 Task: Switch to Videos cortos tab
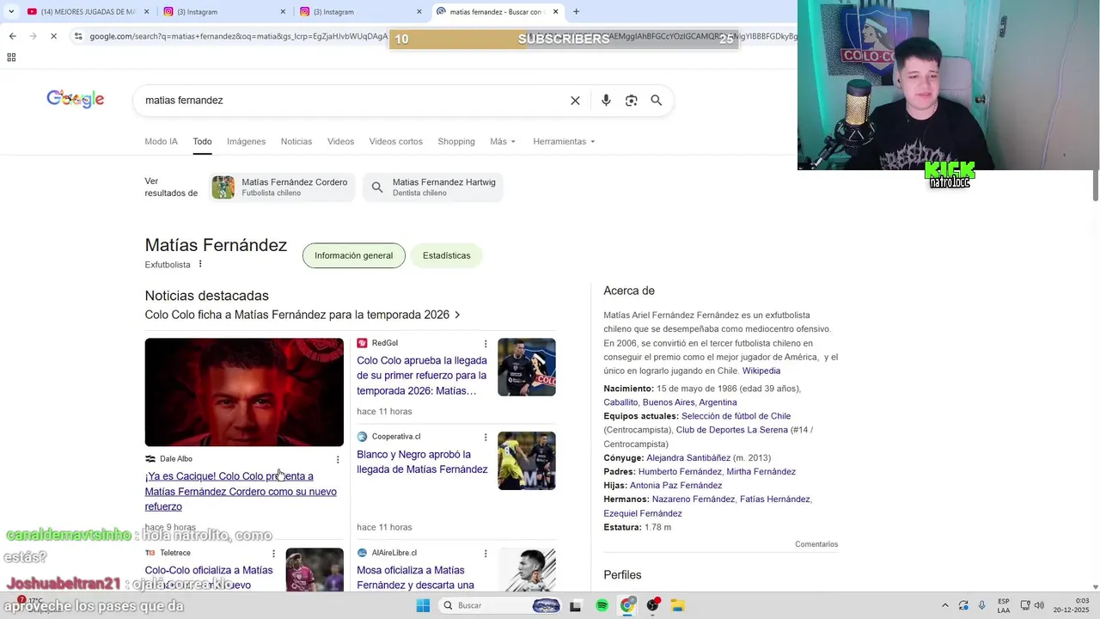pos(395,142)
